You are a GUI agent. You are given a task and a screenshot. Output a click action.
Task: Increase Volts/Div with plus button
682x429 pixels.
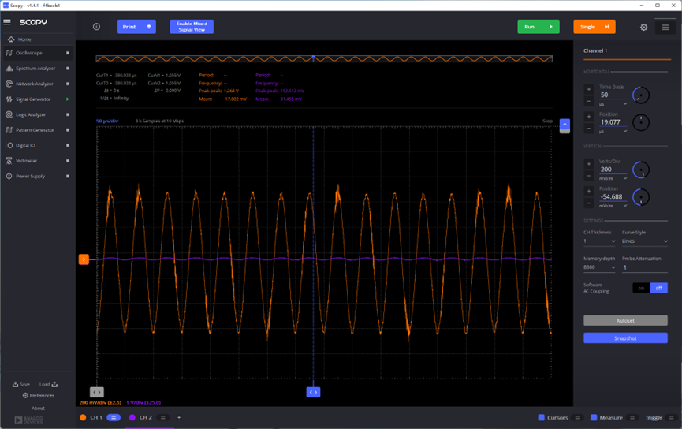coord(589,164)
